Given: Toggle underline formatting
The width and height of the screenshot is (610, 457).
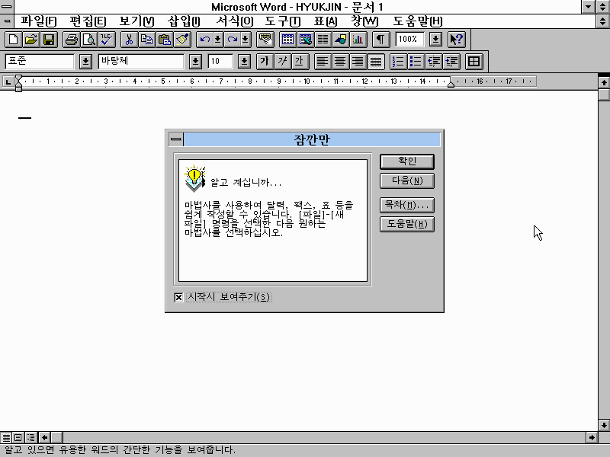Looking at the screenshot, I should (x=300, y=62).
